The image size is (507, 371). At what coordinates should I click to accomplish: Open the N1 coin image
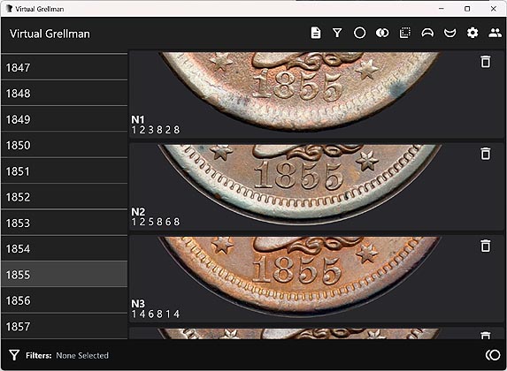[x=300, y=91]
